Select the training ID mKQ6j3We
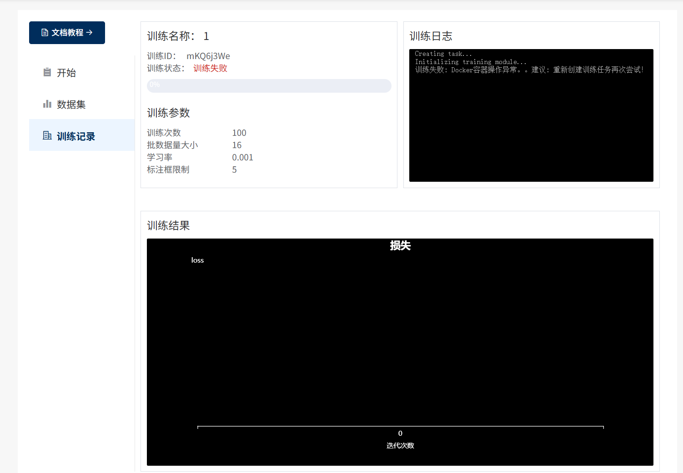The width and height of the screenshot is (683, 473). click(x=208, y=56)
